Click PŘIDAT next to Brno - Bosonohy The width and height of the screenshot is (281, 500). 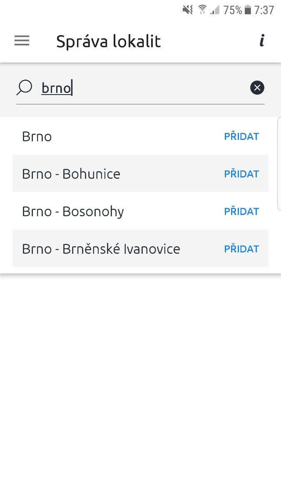point(241,211)
